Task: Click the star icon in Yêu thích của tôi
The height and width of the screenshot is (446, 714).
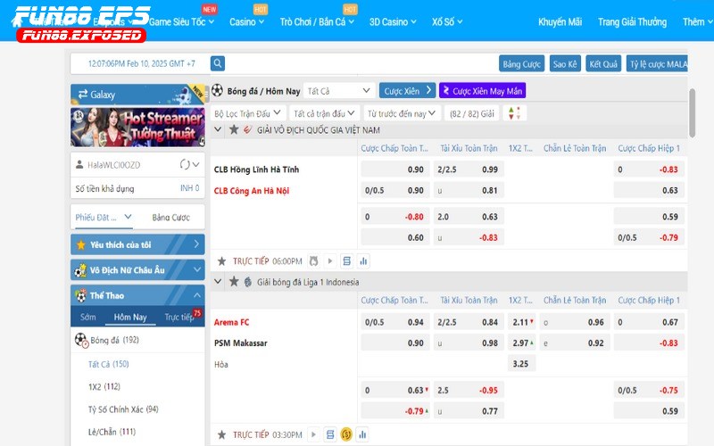Action: 81,244
